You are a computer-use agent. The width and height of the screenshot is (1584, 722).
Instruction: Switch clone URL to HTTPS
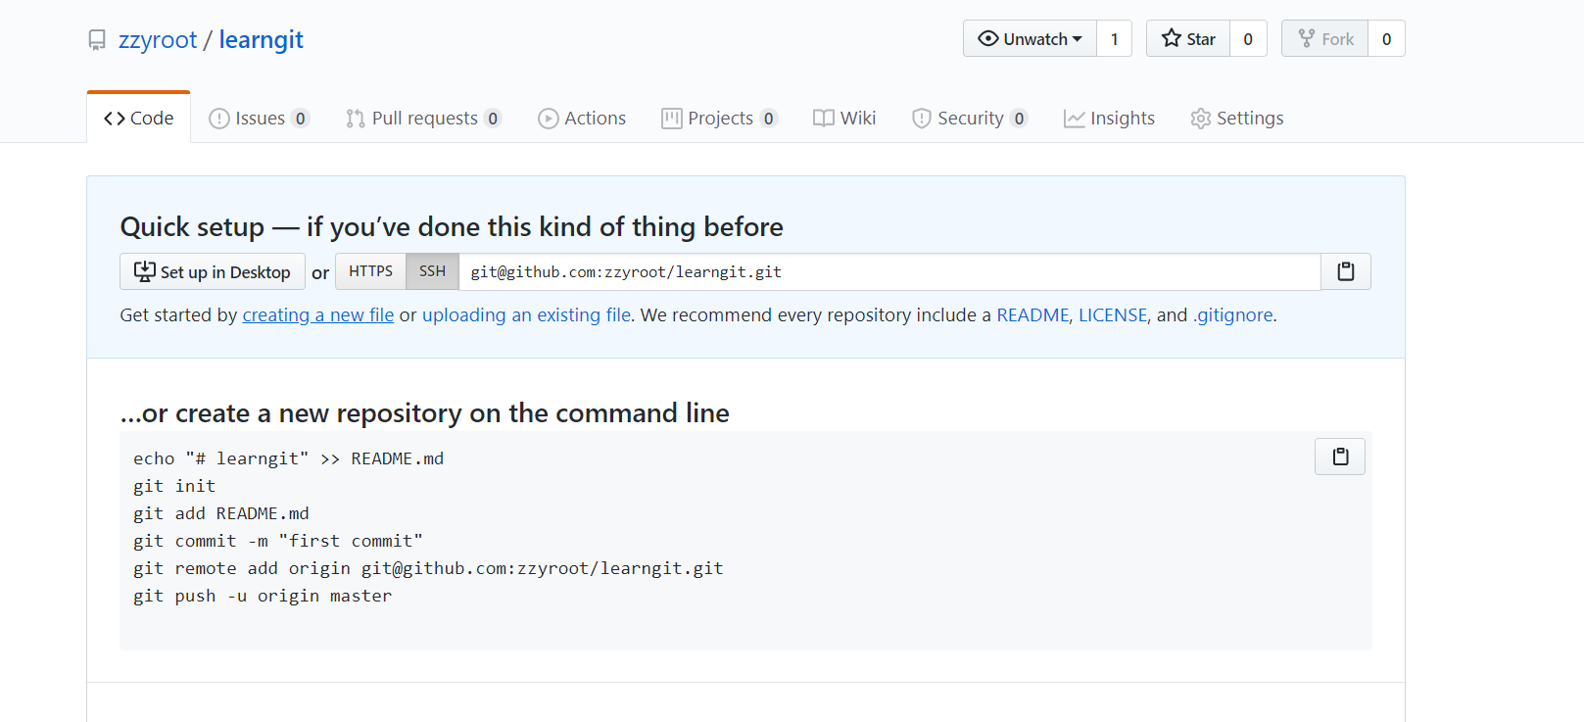370,271
